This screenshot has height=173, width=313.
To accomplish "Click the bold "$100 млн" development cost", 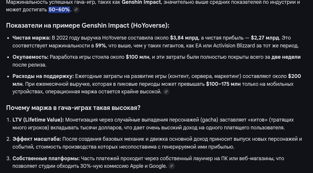I will tap(137, 57).
